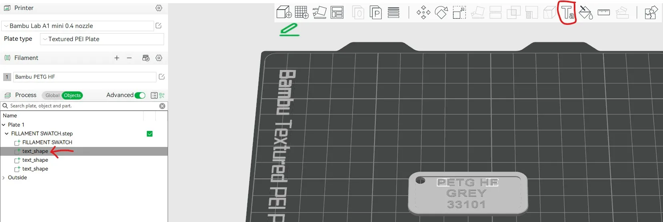Viewport: 663px width, 222px height.
Task: Select the highlighted first text_shape row
Action: tap(84, 151)
